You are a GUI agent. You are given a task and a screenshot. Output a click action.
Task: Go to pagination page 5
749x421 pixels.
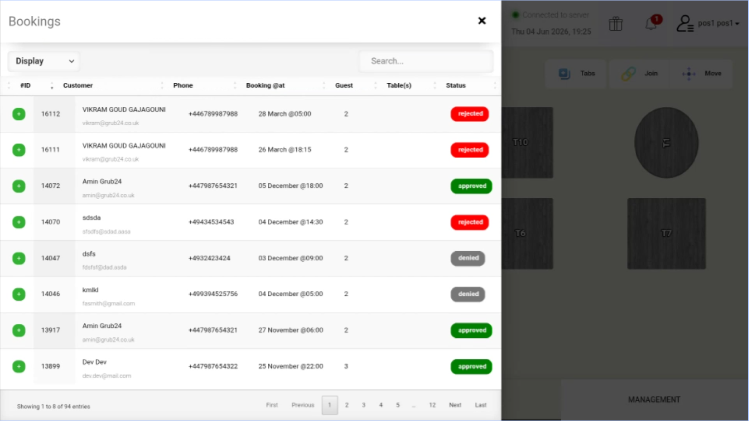[398, 405]
